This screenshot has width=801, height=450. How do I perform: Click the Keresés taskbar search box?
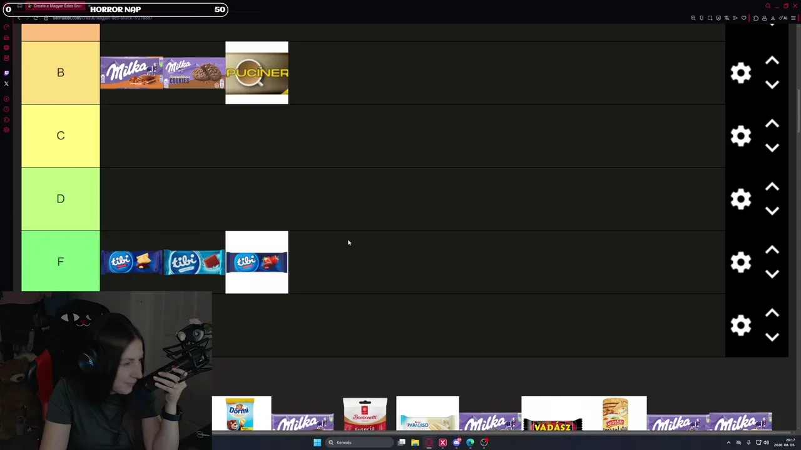(359, 442)
